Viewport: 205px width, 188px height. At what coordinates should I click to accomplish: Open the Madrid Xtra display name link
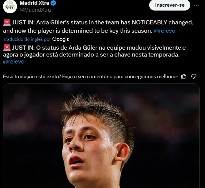pos(35,3)
